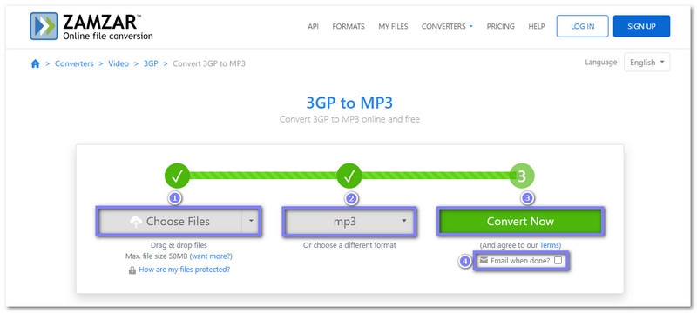Image resolution: width=697 pixels, height=313 pixels.
Task: Open the Choose Files dropdown arrow
Action: [251, 221]
